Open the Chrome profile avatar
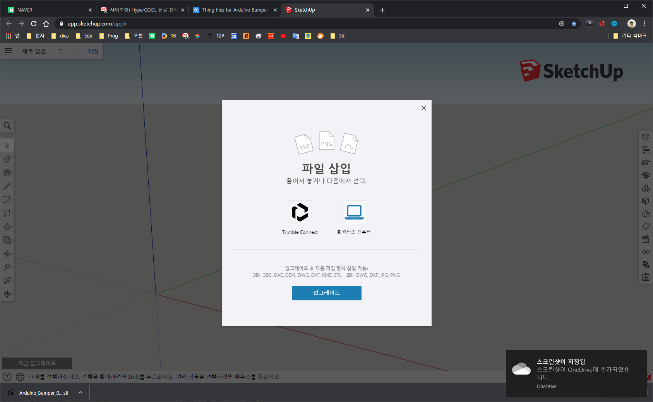 [632, 24]
